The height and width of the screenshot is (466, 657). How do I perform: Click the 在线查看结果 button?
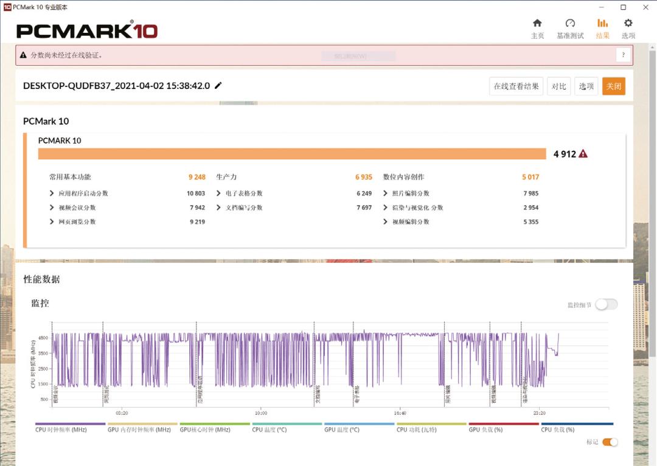point(516,86)
